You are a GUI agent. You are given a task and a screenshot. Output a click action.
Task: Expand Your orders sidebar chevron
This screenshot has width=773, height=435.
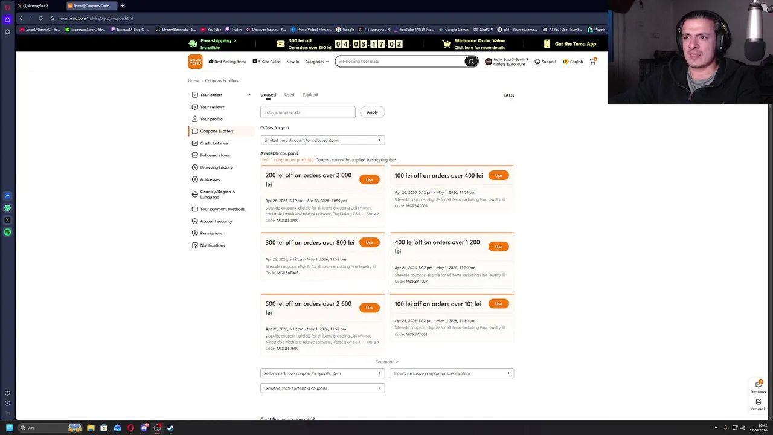pyautogui.click(x=248, y=95)
